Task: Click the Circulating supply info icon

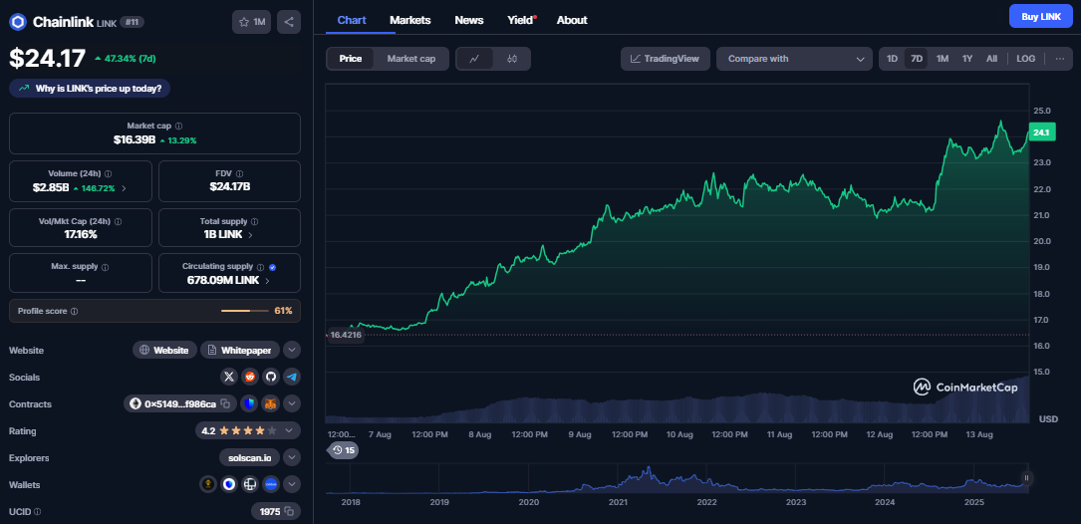Action: click(x=261, y=267)
